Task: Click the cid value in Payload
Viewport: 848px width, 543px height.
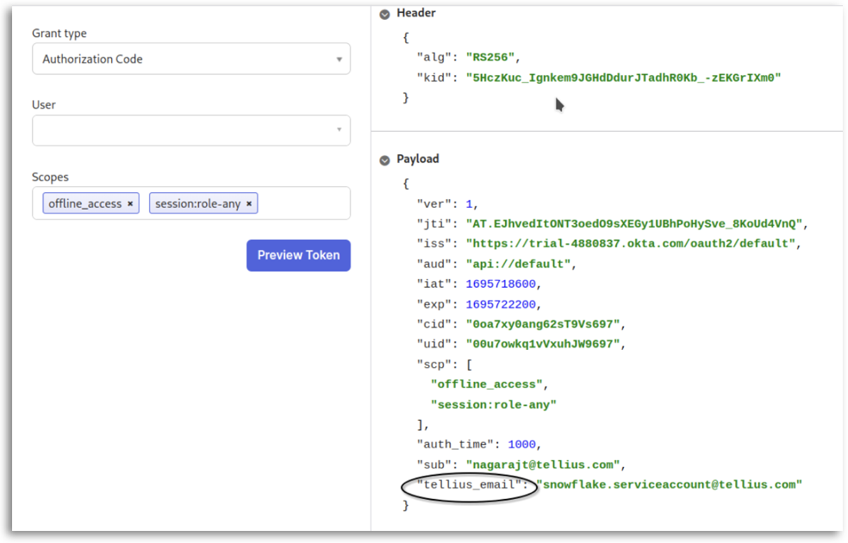Action: click(544, 324)
